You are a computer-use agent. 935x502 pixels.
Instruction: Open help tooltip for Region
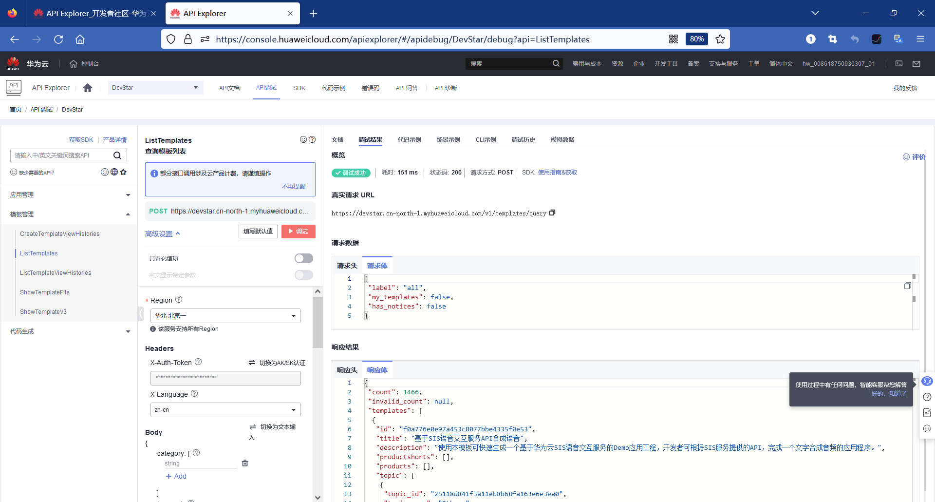pyautogui.click(x=179, y=299)
